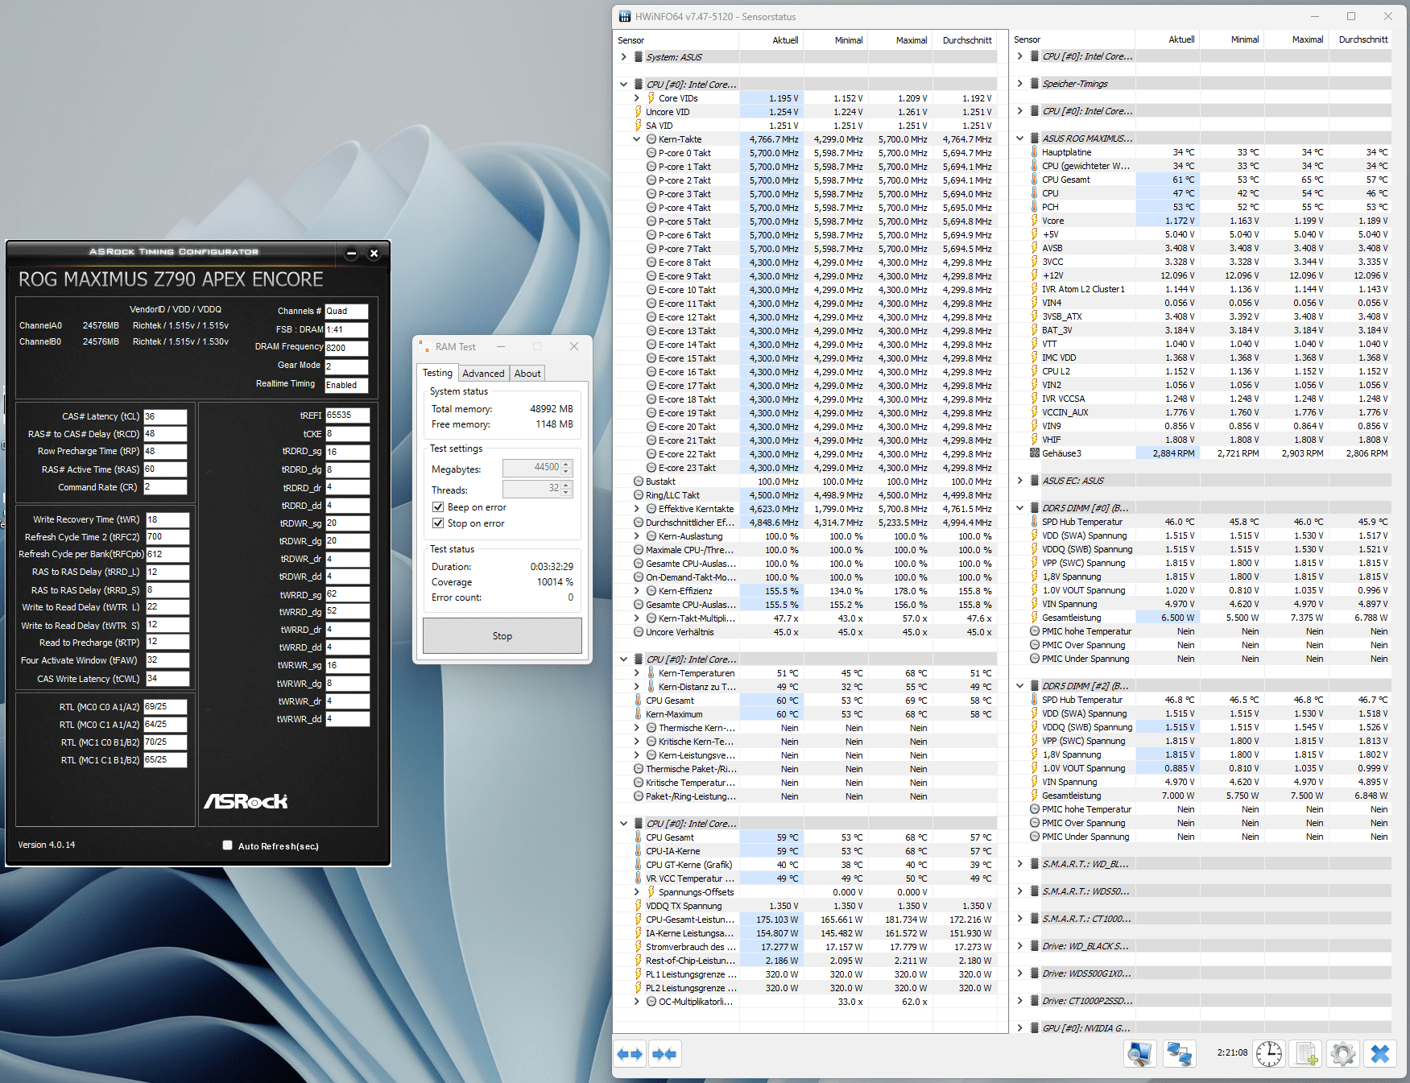
Task: Select the Testing tab in RAM Test
Action: [x=437, y=373]
